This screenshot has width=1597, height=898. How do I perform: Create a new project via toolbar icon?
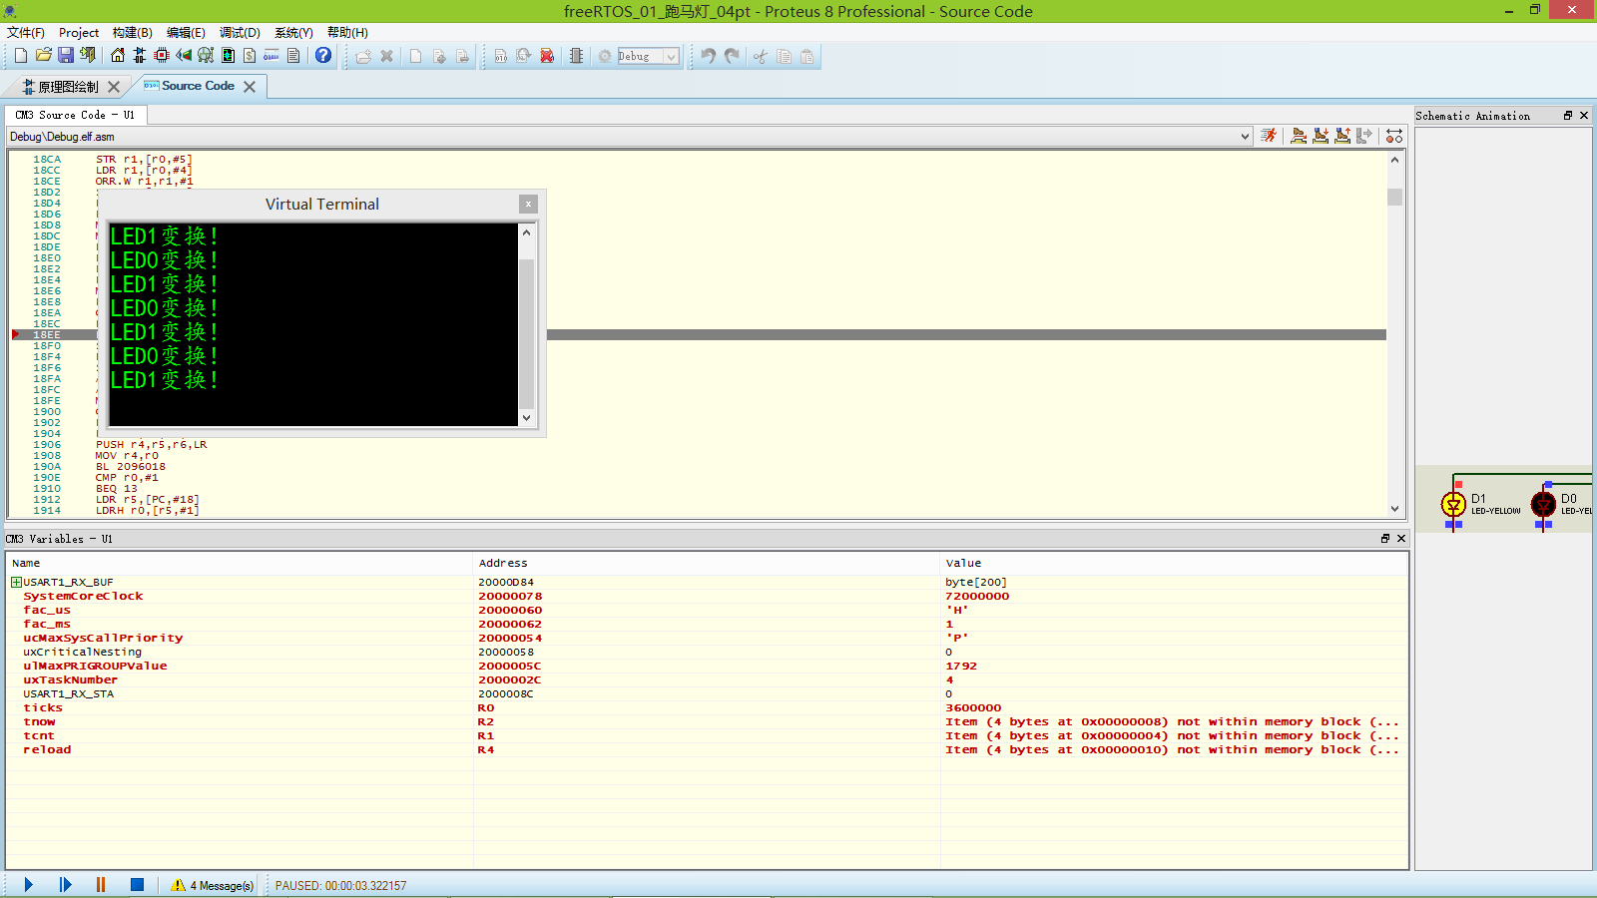tap(20, 56)
